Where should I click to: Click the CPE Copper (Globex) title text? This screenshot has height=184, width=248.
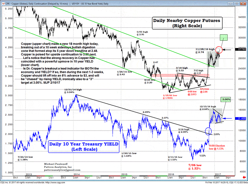point(37,4)
